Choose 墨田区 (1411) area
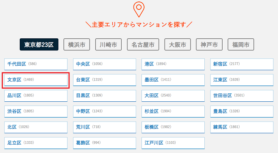The width and height of the screenshot is (278, 153). tap(173, 80)
